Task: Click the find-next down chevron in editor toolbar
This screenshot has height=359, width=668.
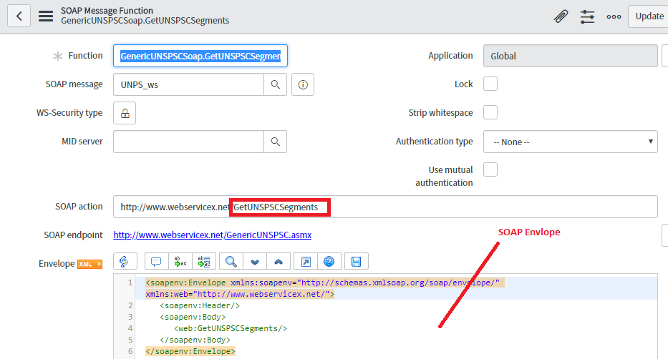Action: click(x=256, y=262)
